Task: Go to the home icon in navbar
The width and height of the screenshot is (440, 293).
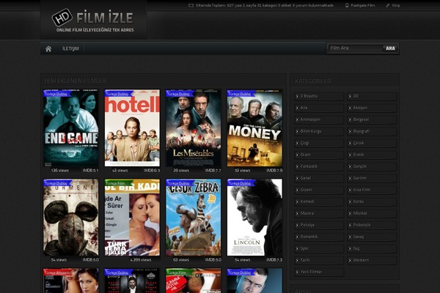Action: click(48, 49)
